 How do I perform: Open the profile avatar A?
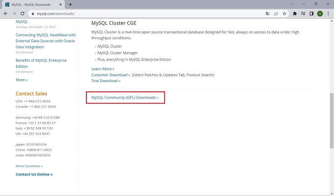(320, 14)
